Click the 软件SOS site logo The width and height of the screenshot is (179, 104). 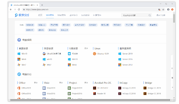pyautogui.click(x=22, y=15)
